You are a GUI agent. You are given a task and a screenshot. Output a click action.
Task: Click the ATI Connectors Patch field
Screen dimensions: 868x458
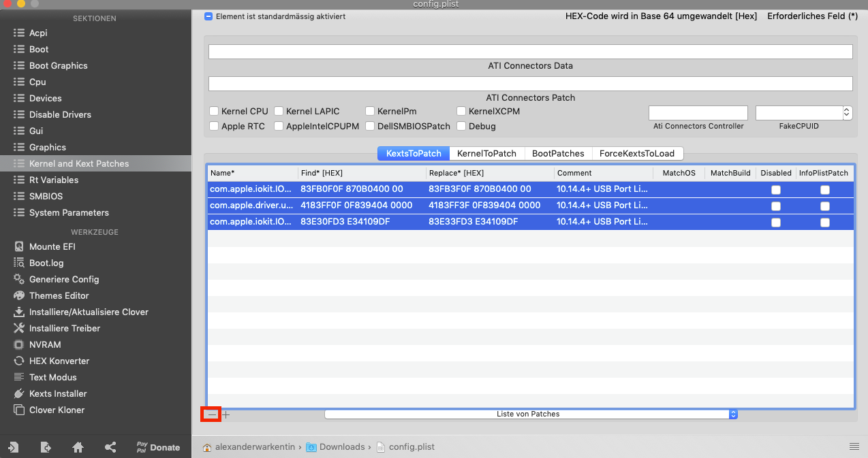pyautogui.click(x=531, y=84)
